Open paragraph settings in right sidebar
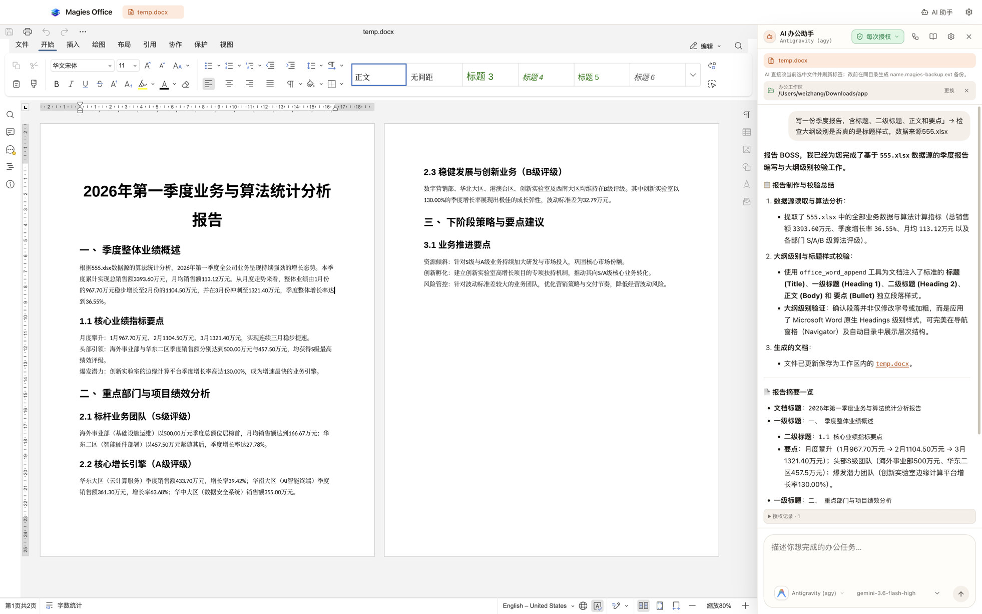 [x=747, y=115]
